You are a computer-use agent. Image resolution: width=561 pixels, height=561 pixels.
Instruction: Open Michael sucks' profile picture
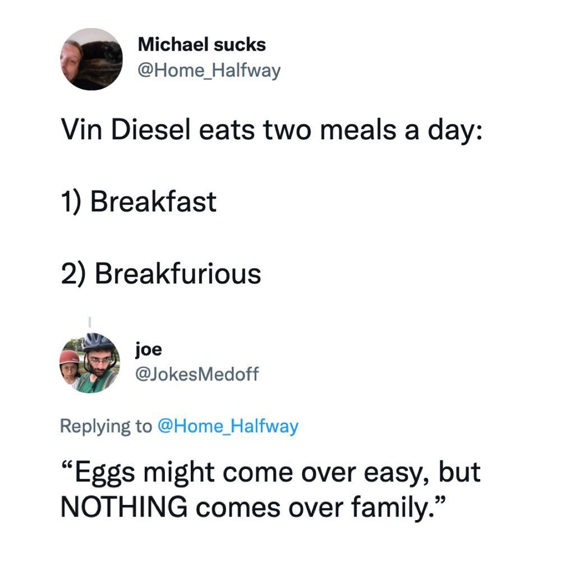91,59
